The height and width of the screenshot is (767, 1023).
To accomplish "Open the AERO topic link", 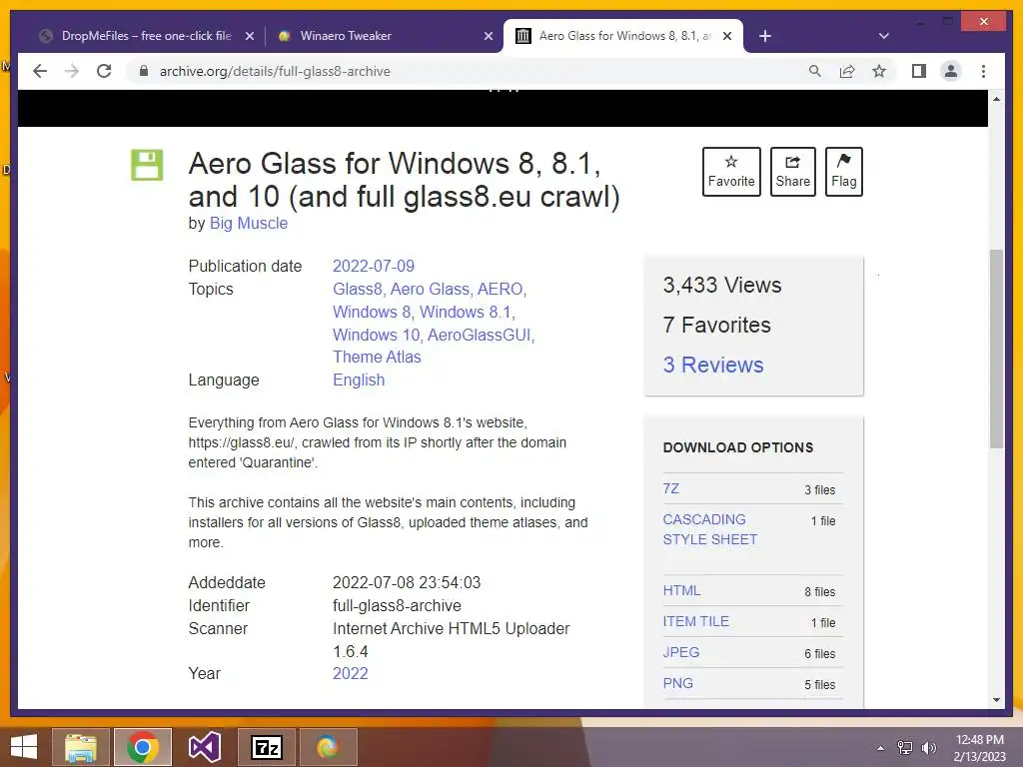I will click(500, 289).
